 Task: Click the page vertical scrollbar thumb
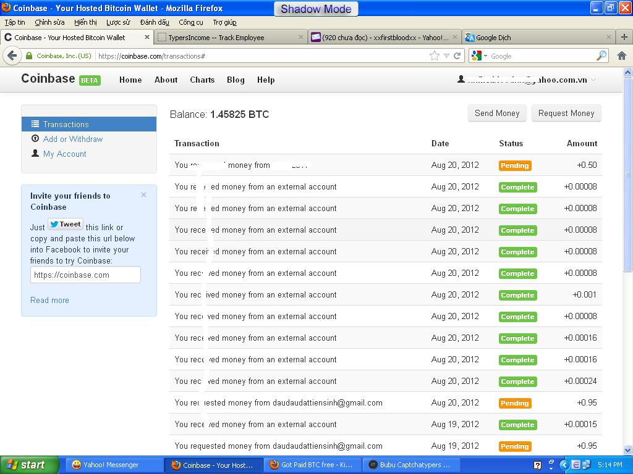tap(627, 175)
